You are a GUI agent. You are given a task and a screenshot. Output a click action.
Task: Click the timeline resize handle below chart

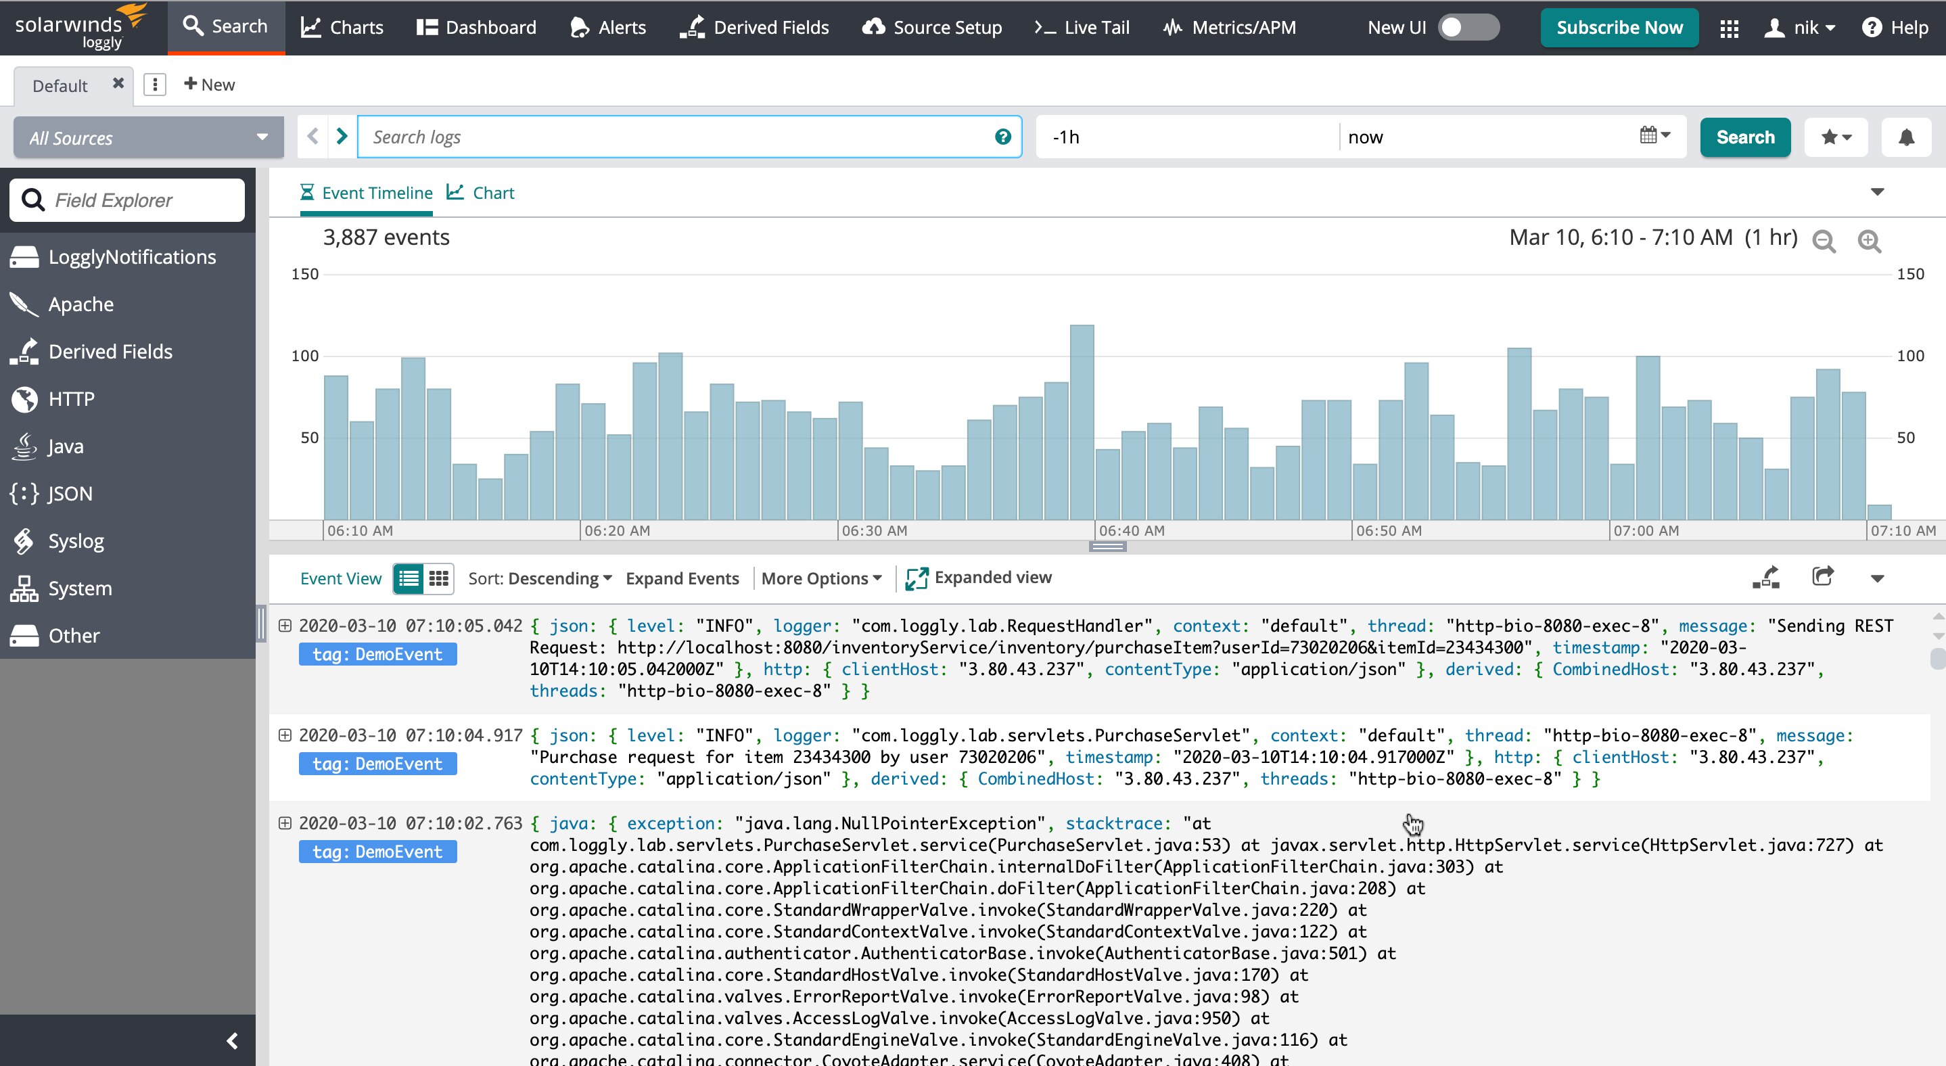click(x=1107, y=547)
